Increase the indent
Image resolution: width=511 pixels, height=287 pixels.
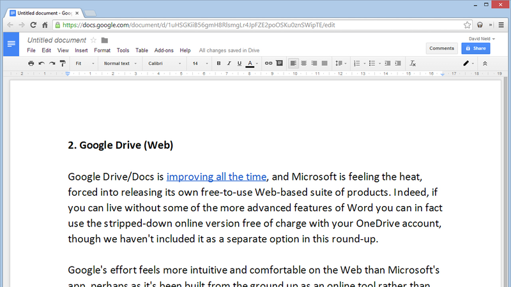398,63
